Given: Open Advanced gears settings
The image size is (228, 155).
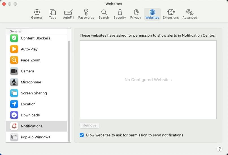Looking at the screenshot, I should 190,14.
